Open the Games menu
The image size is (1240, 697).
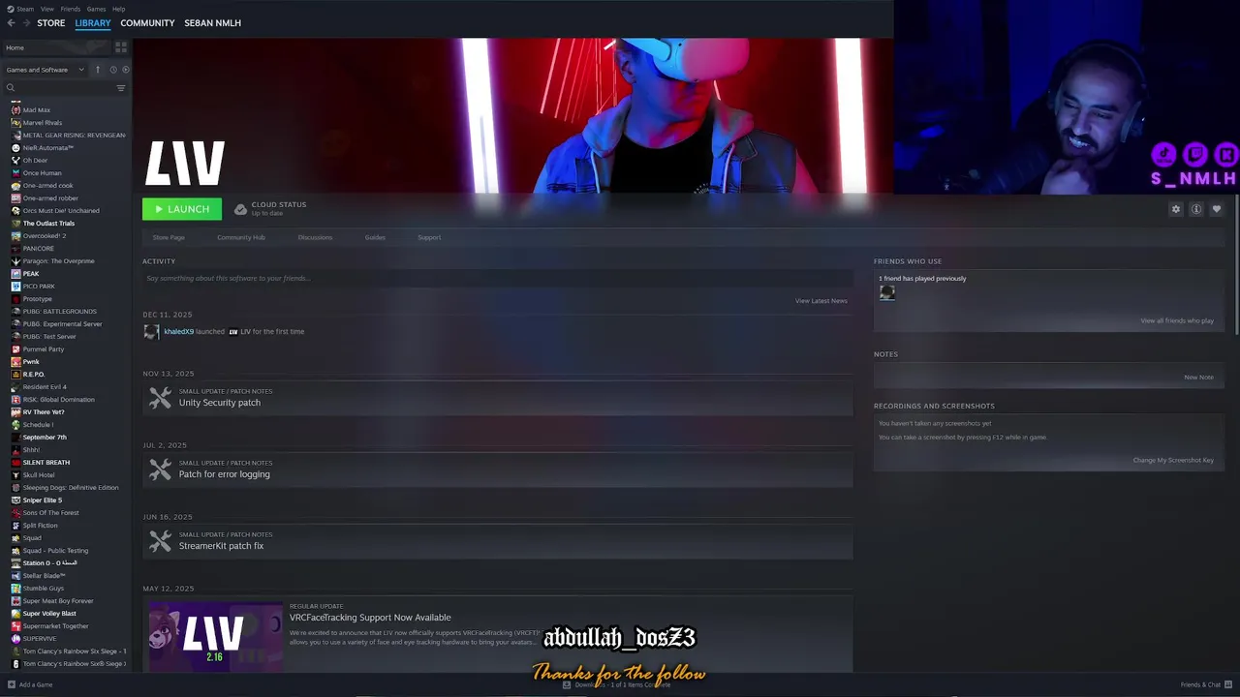pos(96,9)
